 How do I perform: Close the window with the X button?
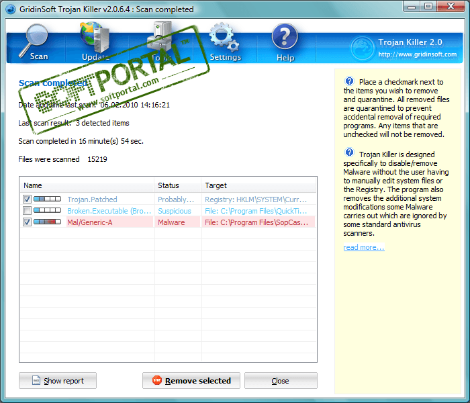(451, 7)
